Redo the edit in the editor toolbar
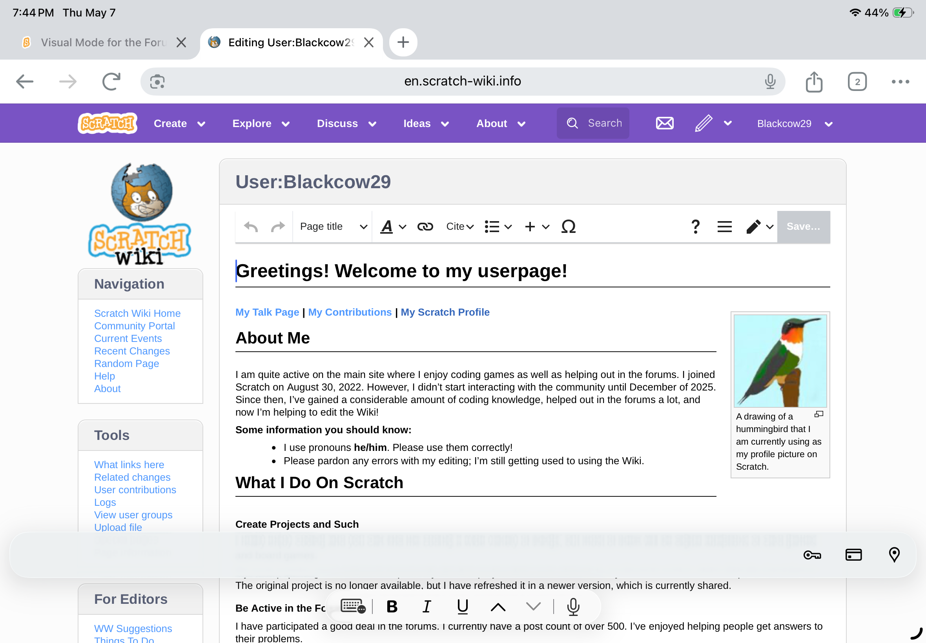 coord(278,227)
